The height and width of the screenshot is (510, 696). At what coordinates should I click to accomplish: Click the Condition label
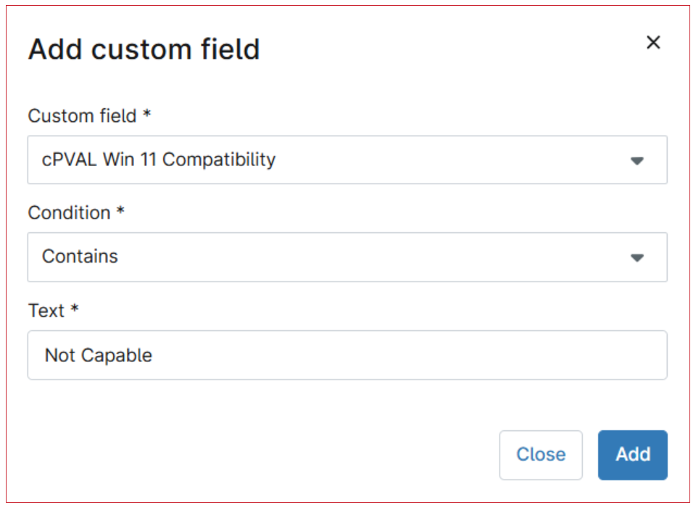click(70, 213)
